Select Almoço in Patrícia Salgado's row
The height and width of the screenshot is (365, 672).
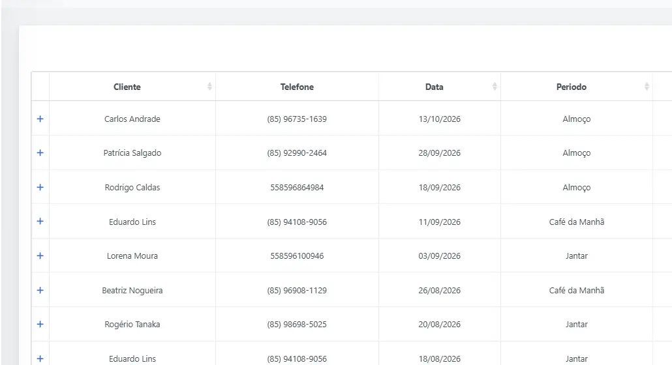(x=577, y=153)
